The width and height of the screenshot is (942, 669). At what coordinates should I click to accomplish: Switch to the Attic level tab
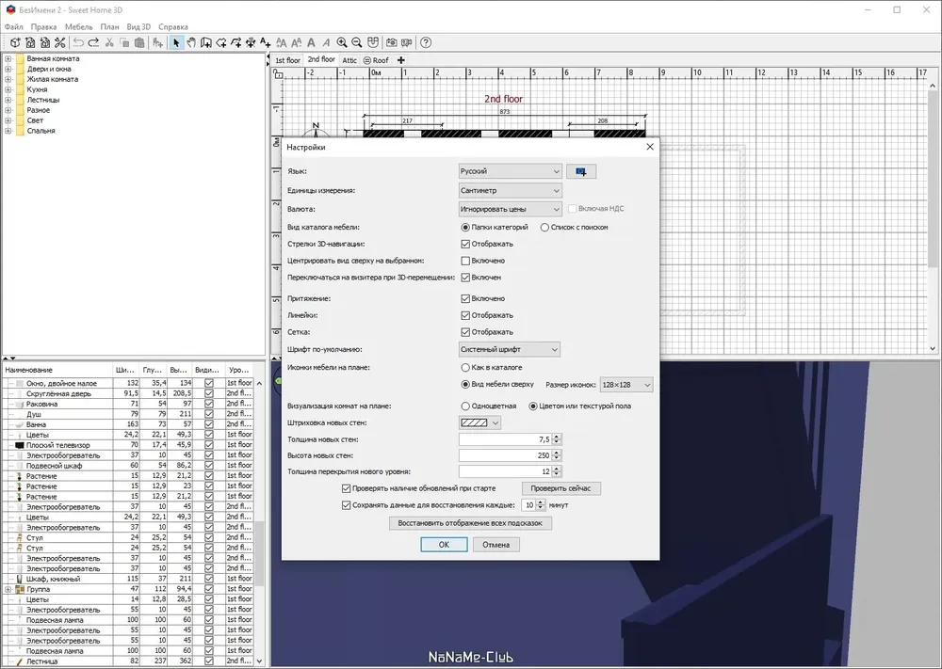click(x=349, y=60)
